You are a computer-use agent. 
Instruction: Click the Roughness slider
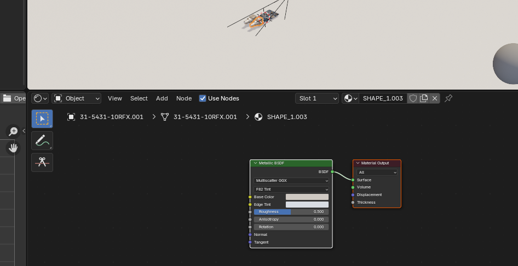[x=291, y=212]
